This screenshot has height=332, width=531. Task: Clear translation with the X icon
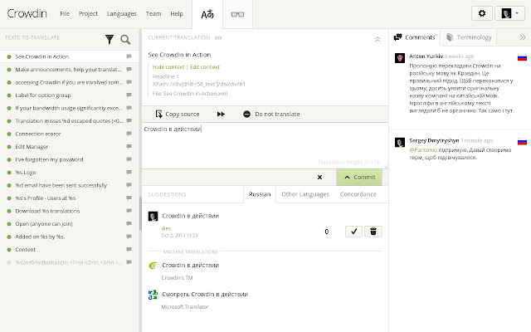[319, 177]
